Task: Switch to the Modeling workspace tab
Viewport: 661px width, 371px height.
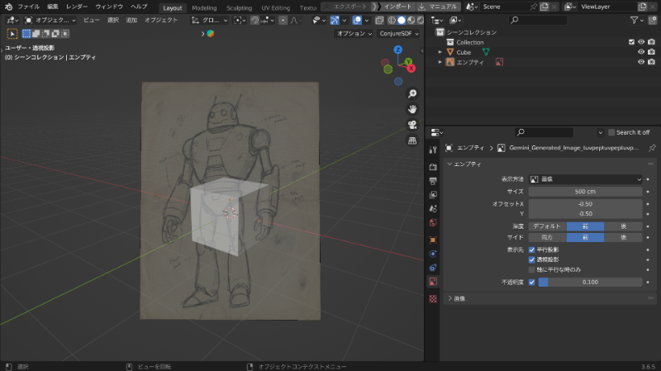Action: [204, 7]
